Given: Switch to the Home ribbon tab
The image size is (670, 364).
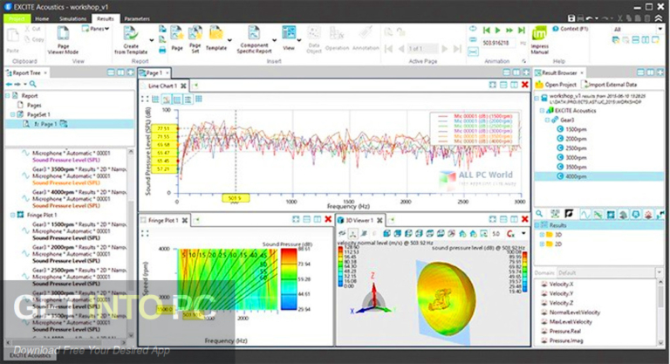Looking at the screenshot, I should (42, 19).
